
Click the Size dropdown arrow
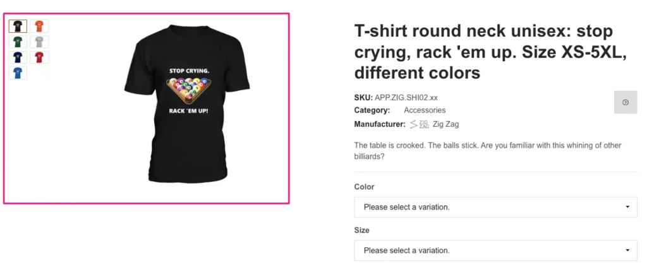[627, 250]
